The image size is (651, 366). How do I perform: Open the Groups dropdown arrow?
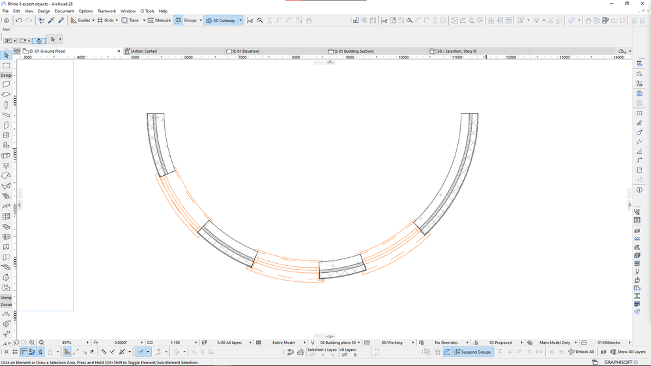[201, 20]
